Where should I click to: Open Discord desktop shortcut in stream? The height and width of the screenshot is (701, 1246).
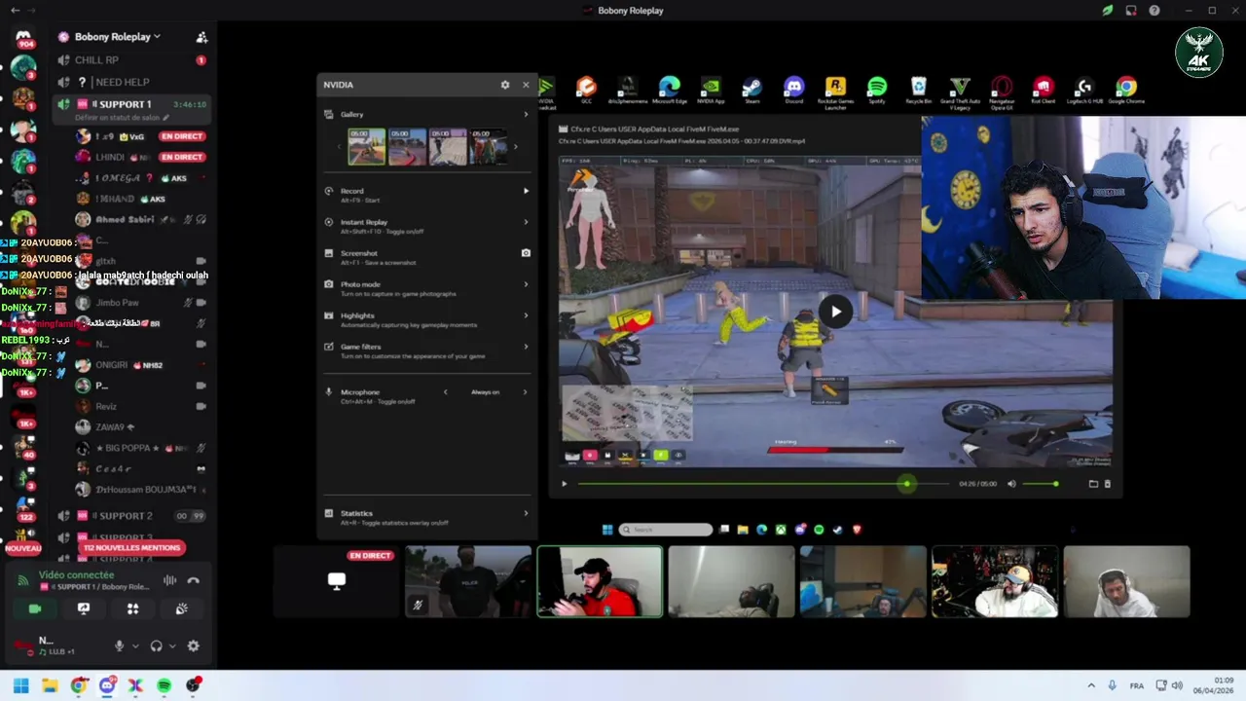[x=794, y=91]
